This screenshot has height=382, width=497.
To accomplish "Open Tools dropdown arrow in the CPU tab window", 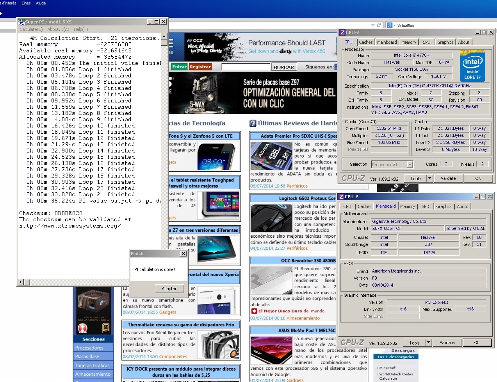I will [429, 178].
